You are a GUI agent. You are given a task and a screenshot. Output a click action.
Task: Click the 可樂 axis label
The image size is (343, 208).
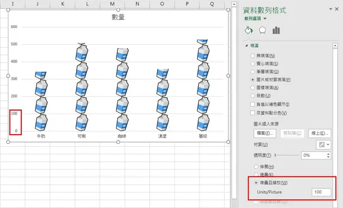(x=82, y=136)
